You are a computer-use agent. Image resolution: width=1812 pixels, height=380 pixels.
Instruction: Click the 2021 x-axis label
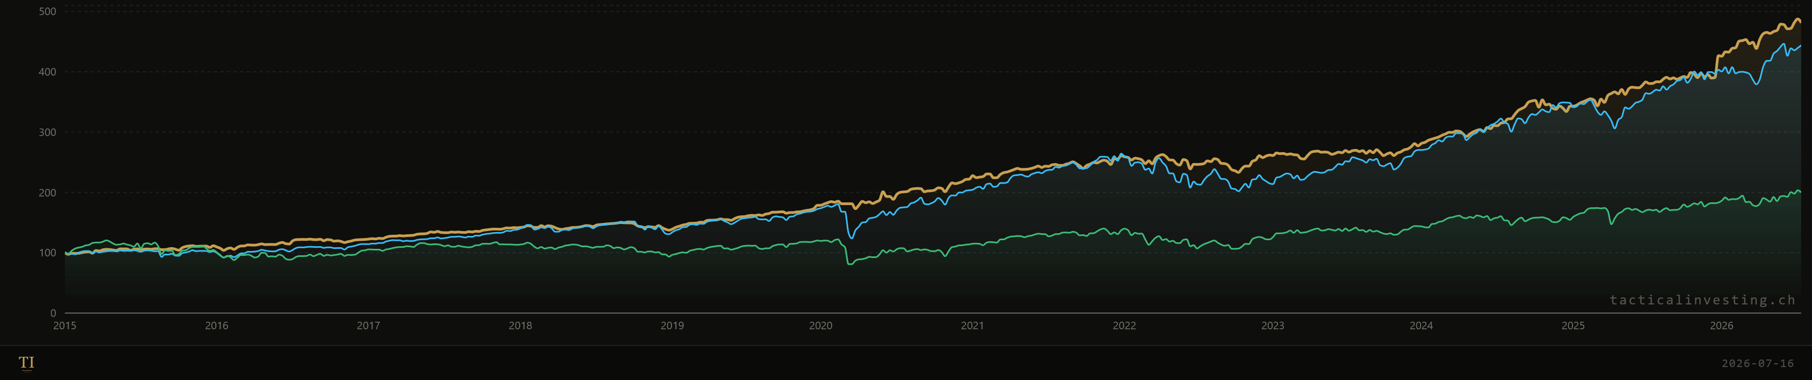point(973,325)
